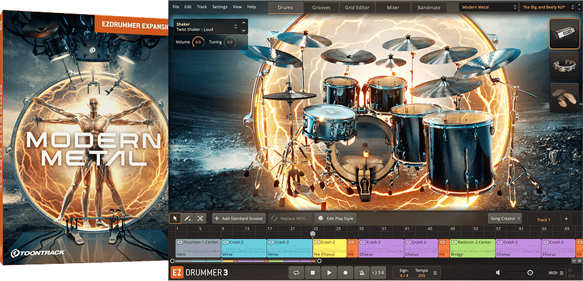The height and width of the screenshot is (281, 583).
Task: Open the Modern Metal library dropdown
Action: tap(488, 7)
